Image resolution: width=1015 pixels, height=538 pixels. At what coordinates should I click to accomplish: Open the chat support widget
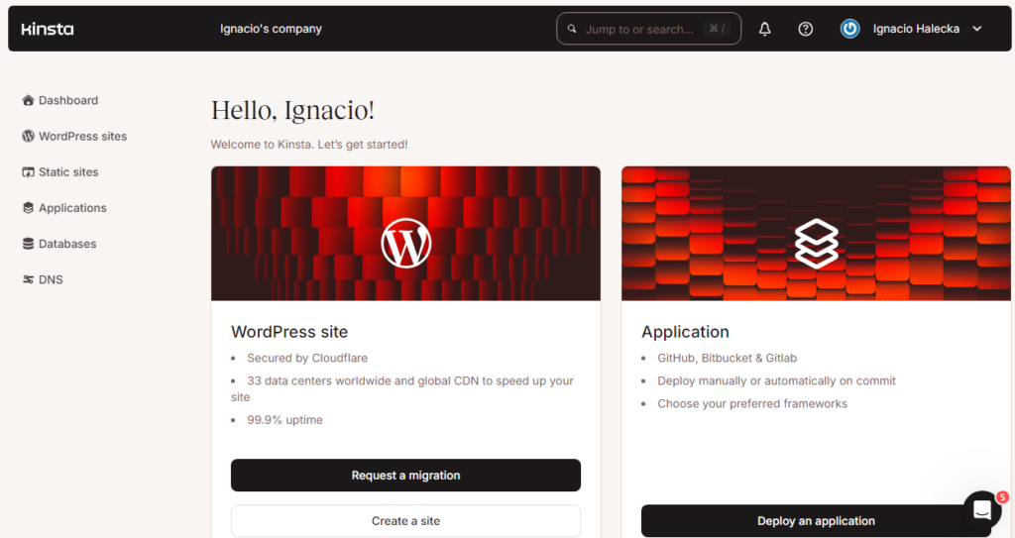[982, 511]
